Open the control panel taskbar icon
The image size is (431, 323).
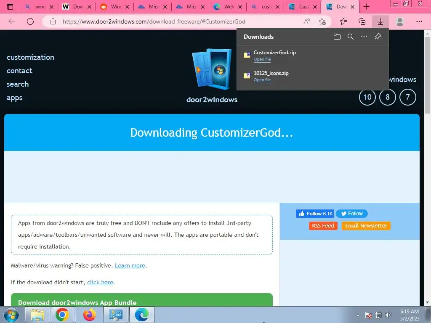[x=116, y=315]
